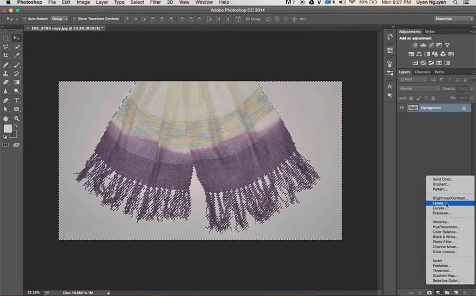Expand the status bar document info arrow
The width and height of the screenshot is (476, 296).
108,293
